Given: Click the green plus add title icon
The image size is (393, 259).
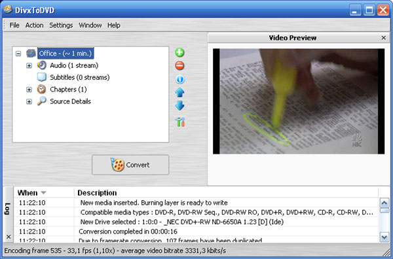Looking at the screenshot, I should pos(179,52).
